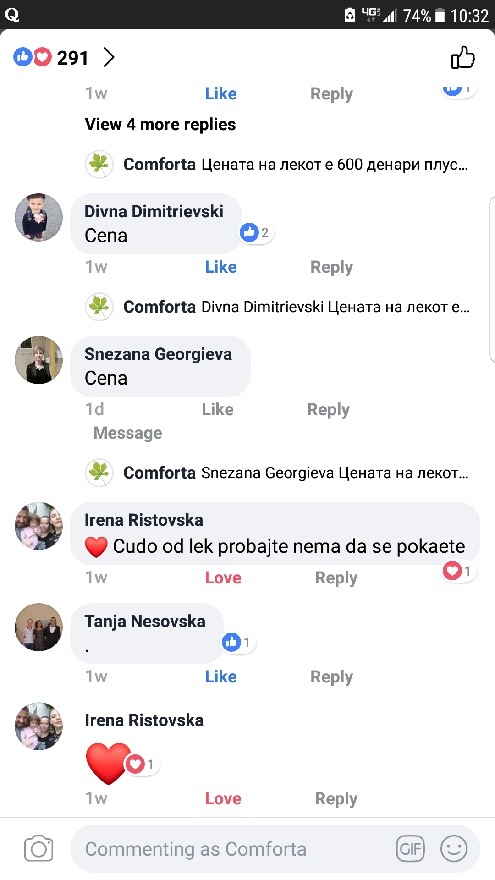This screenshot has width=495, height=880.
Task: Tap the like count badge on Divna's comment
Action: [x=256, y=233]
